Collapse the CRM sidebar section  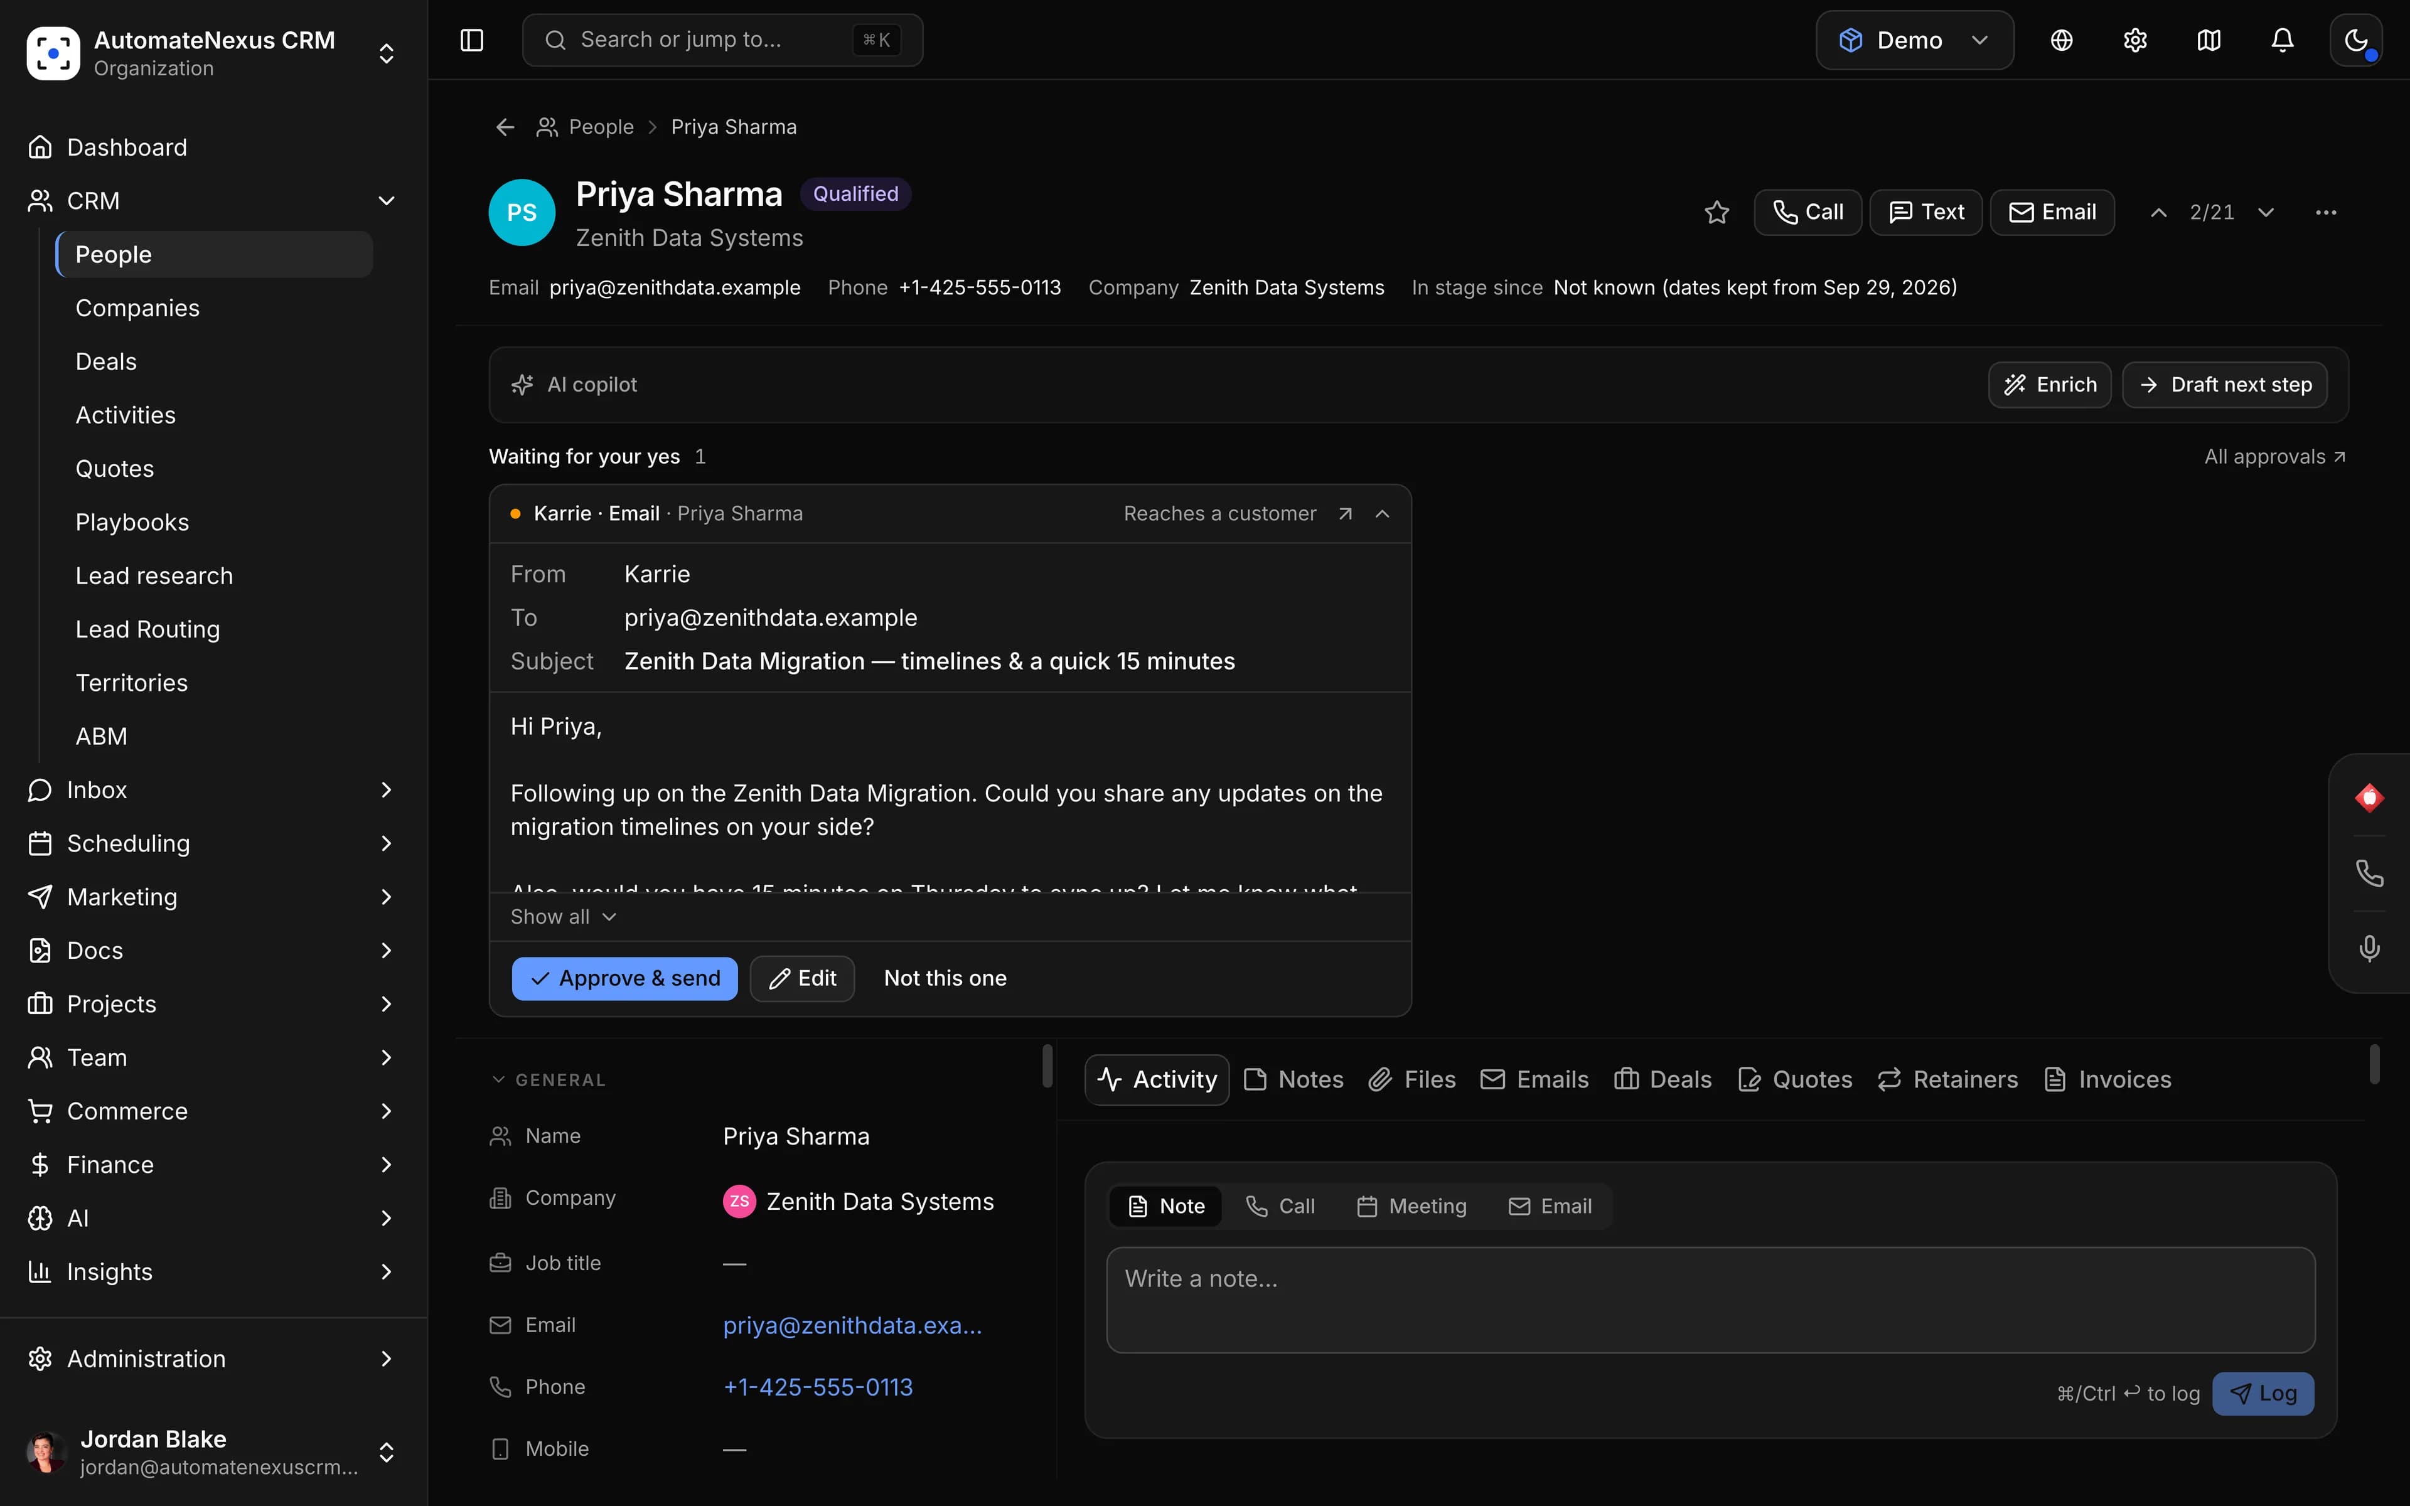point(387,201)
